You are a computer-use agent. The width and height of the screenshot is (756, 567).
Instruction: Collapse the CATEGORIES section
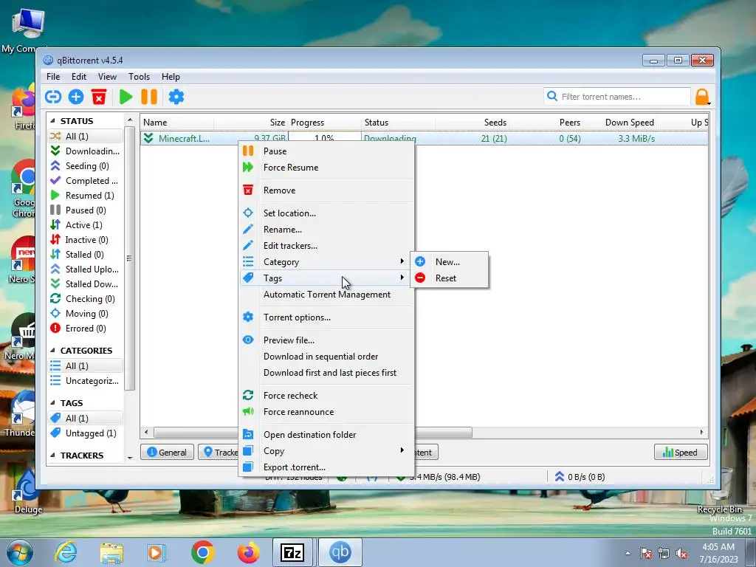point(52,351)
